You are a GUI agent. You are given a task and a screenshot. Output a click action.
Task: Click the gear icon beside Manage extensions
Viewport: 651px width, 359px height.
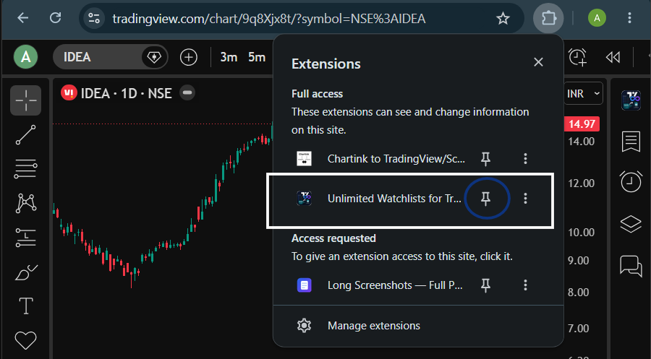304,326
